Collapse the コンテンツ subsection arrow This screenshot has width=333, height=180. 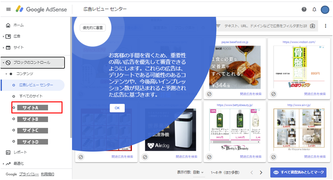click(6, 74)
